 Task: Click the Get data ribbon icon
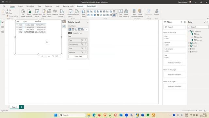[x=23, y=13]
